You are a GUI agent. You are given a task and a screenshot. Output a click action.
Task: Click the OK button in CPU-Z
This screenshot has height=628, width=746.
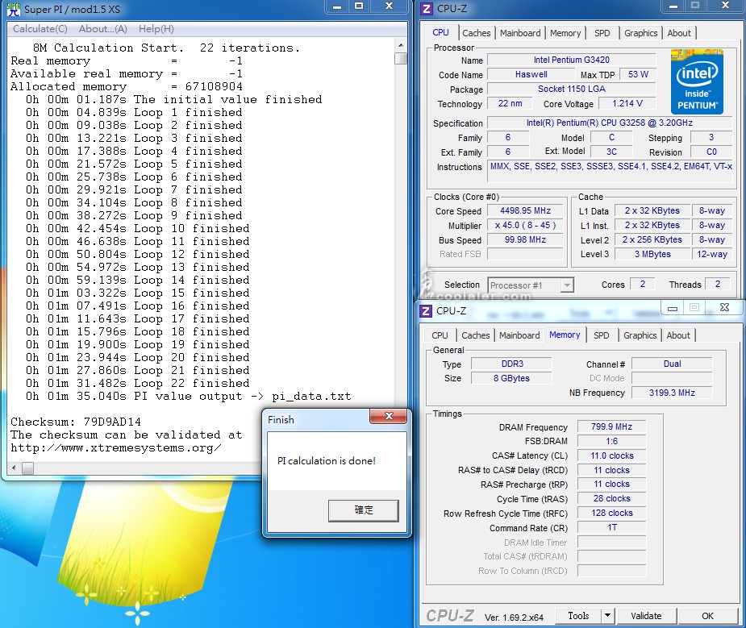point(707,616)
